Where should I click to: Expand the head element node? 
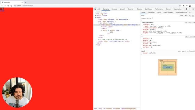pos(96,16)
